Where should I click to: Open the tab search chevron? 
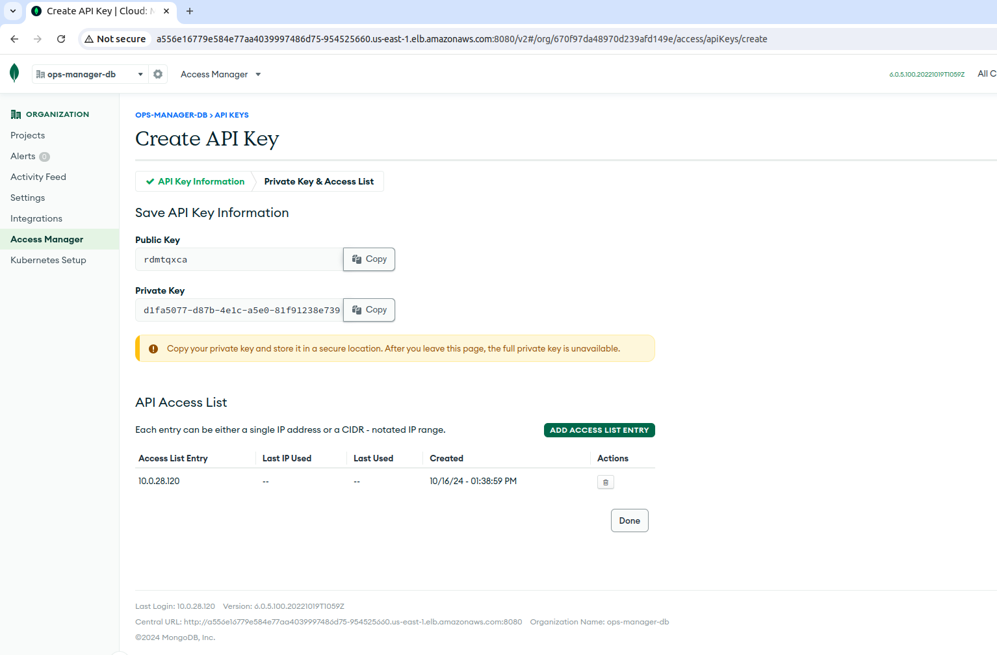click(x=13, y=11)
